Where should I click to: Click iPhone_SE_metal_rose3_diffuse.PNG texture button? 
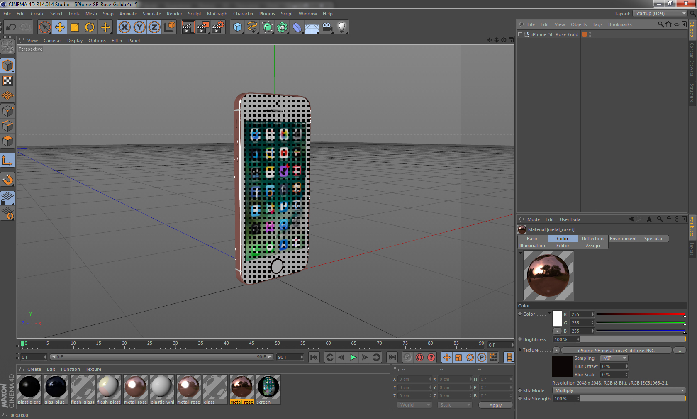(616, 350)
